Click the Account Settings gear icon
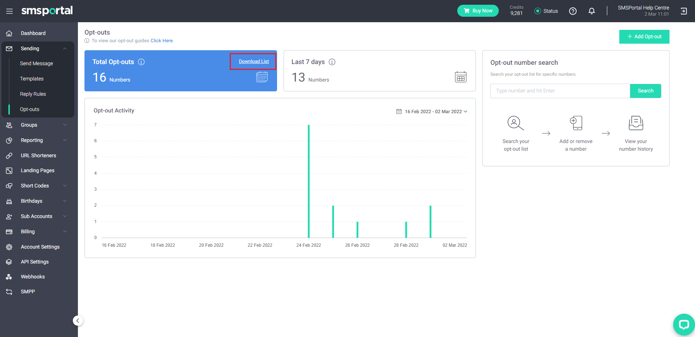The image size is (695, 337). click(9, 247)
